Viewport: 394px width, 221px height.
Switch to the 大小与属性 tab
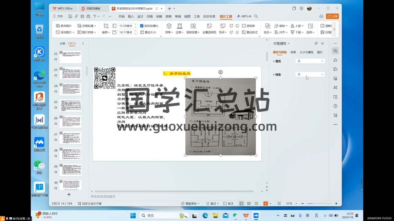click(x=306, y=52)
